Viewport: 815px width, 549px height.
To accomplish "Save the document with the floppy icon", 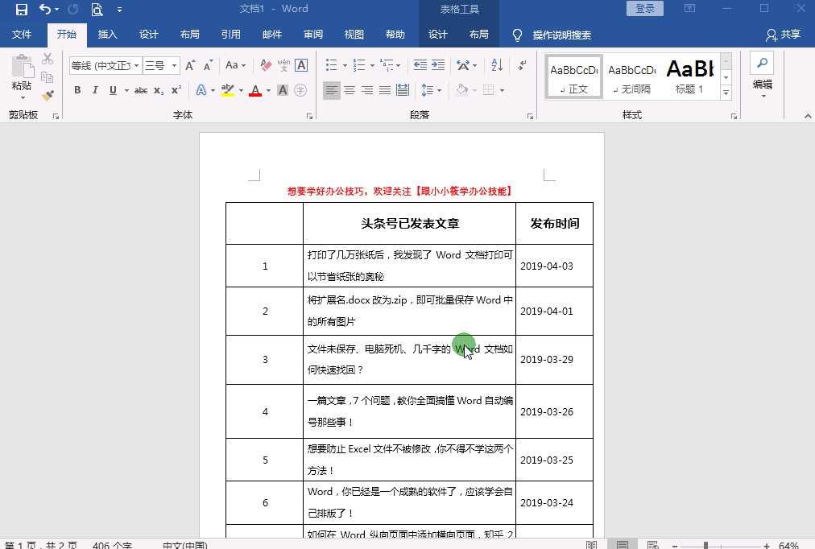I will pos(21,10).
